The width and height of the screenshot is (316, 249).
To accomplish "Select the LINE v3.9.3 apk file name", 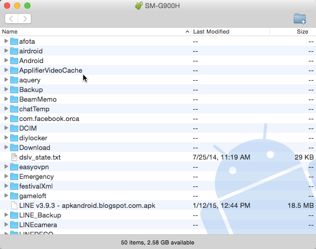I will (x=87, y=206).
